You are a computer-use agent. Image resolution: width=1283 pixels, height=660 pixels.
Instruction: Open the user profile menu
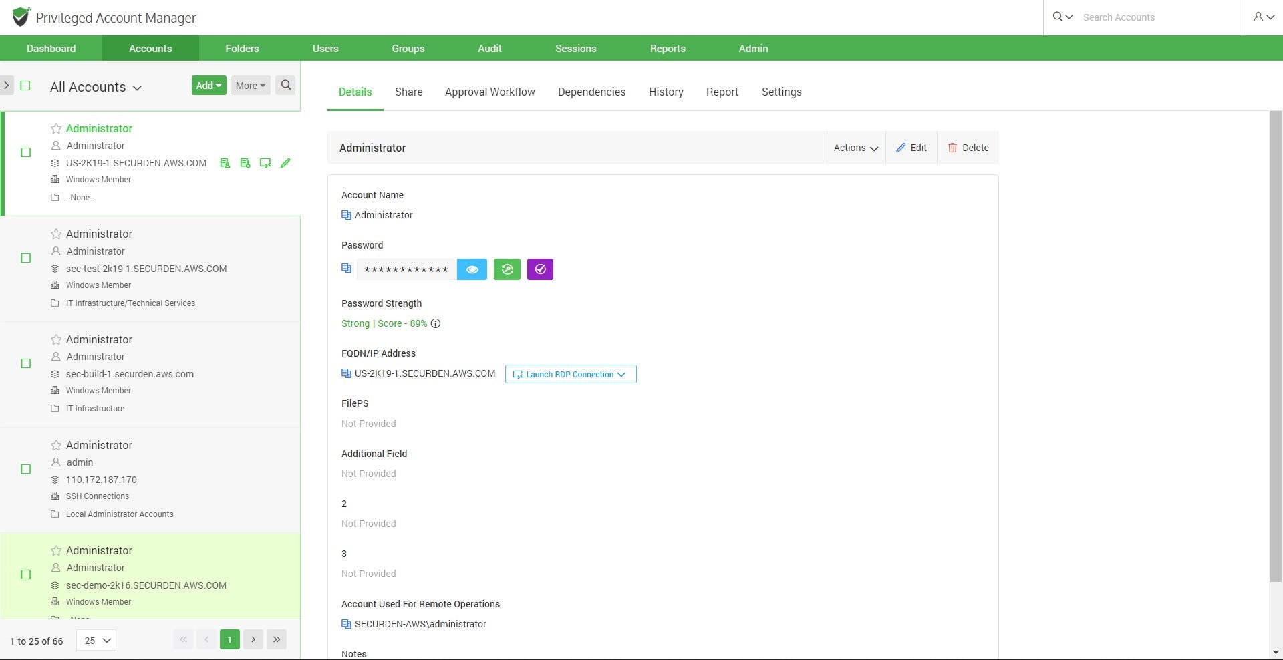[1264, 17]
